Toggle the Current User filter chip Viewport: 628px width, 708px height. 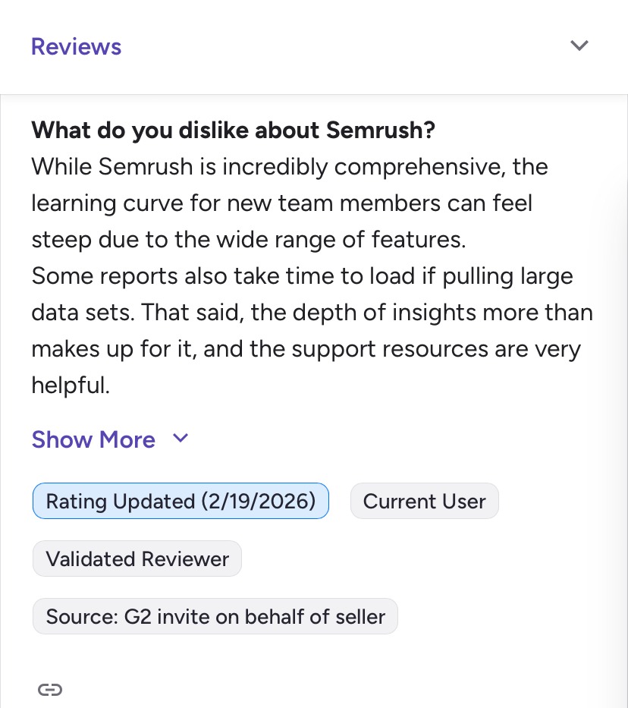click(425, 501)
